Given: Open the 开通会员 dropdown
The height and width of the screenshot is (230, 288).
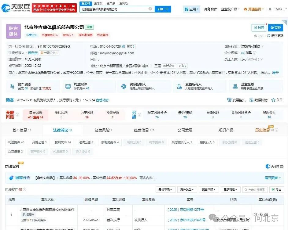Looking at the screenshot, I should pyautogui.click(x=254, y=9).
